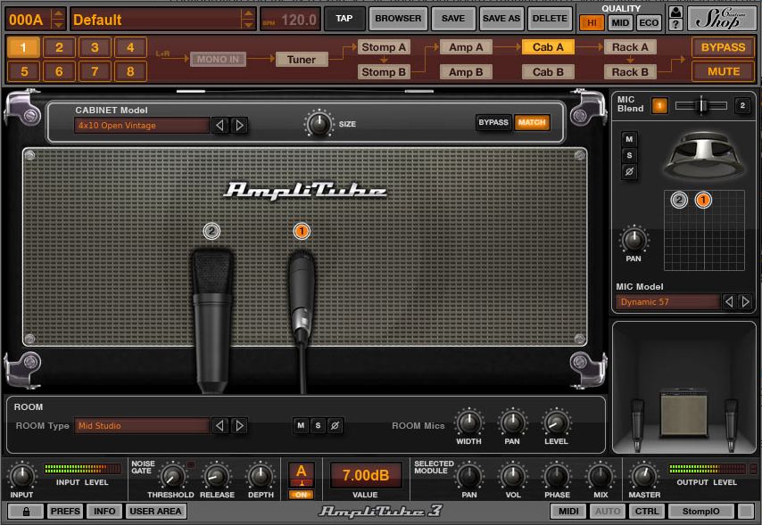Switch to next cabinet model
The height and width of the screenshot is (525, 762).
pyautogui.click(x=239, y=126)
